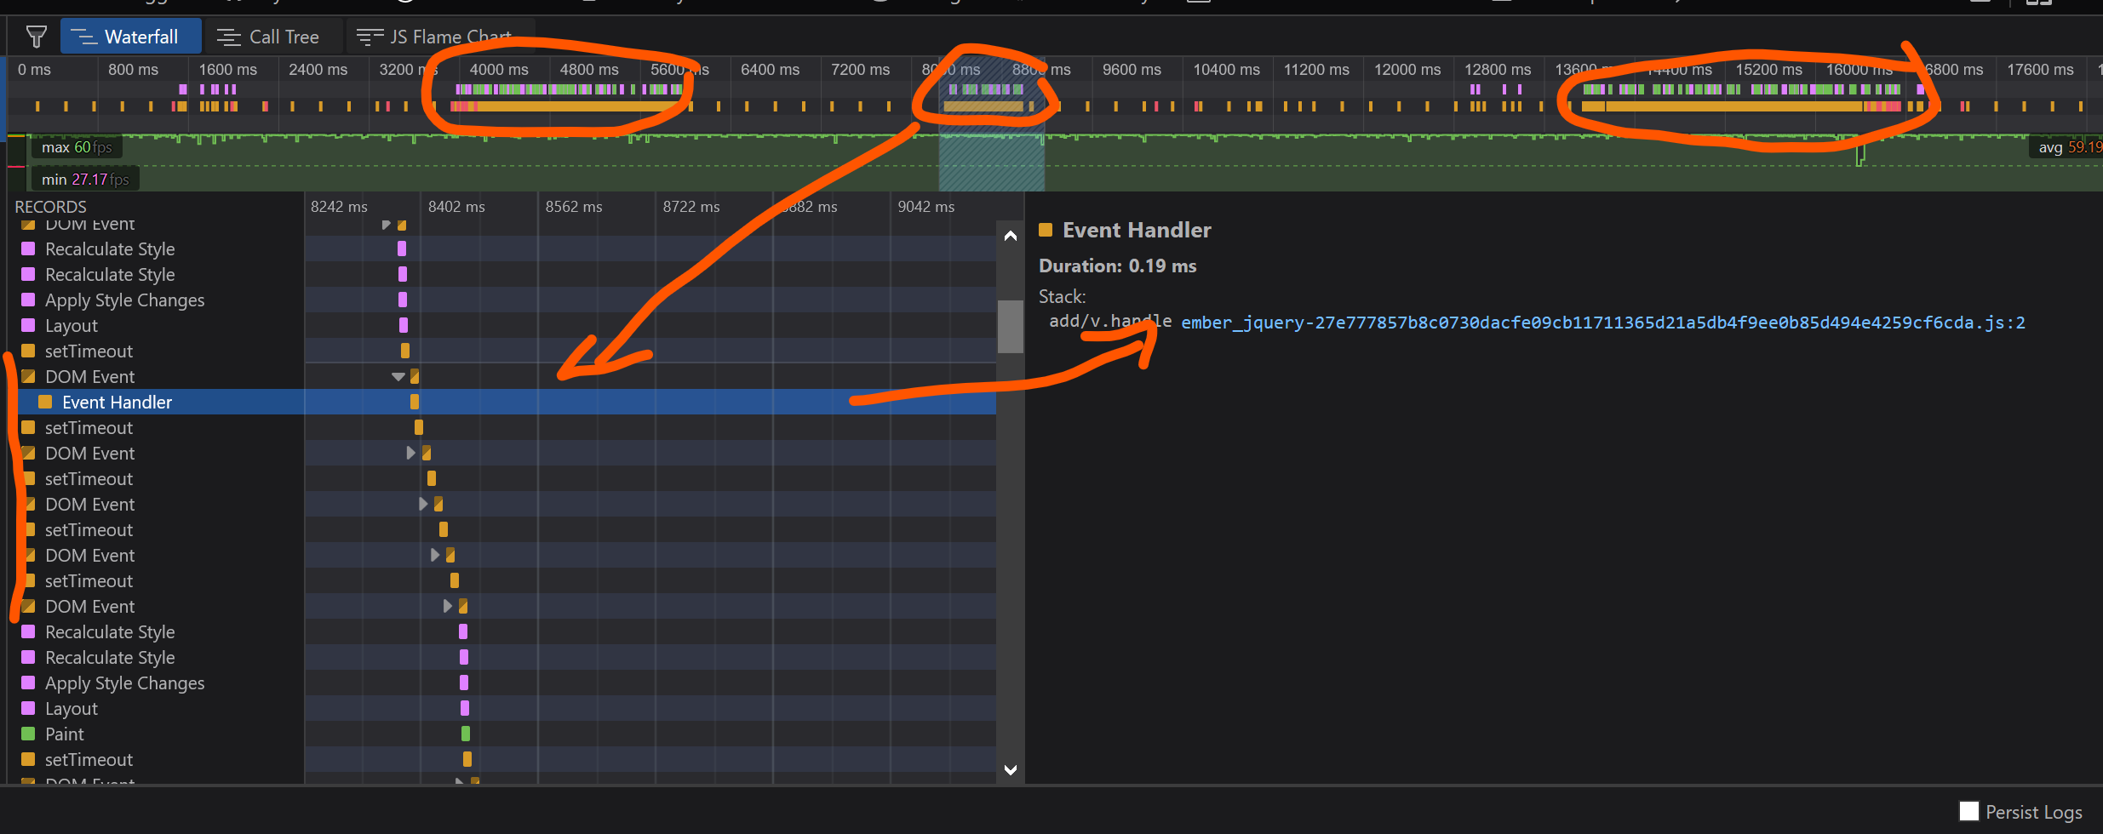
Task: Enable the Persist Logs checkbox
Action: tap(1968, 811)
